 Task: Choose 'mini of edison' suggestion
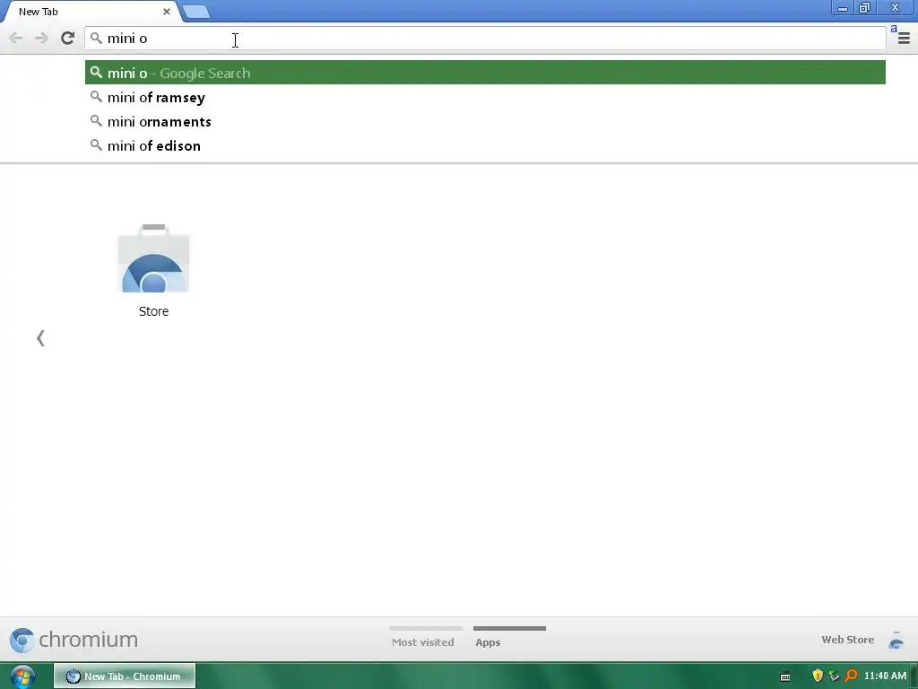point(485,145)
